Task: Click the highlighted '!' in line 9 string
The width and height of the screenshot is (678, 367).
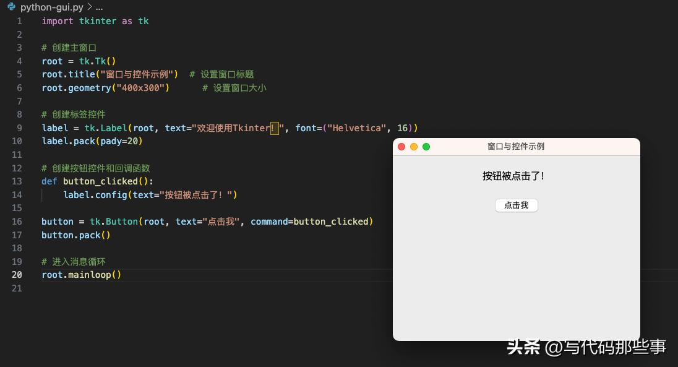Action: (x=274, y=128)
